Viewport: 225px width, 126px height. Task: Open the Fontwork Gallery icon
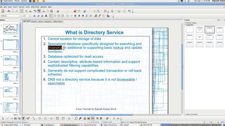pyautogui.click(x=85, y=118)
